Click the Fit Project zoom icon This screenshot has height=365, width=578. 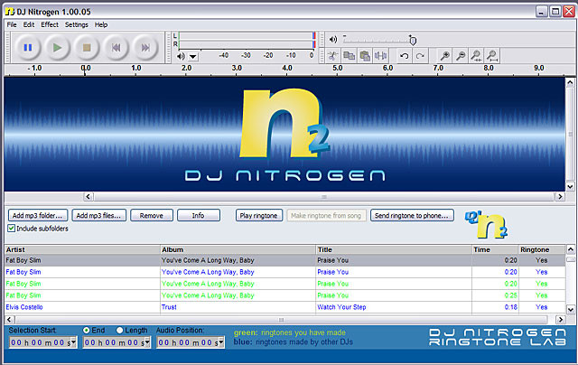tap(492, 56)
